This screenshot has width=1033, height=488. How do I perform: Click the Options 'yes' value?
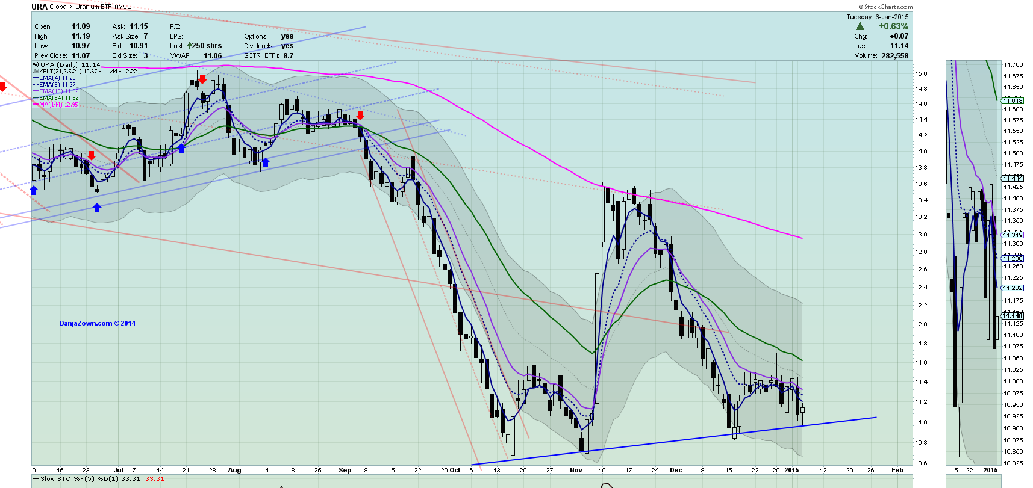click(x=287, y=36)
